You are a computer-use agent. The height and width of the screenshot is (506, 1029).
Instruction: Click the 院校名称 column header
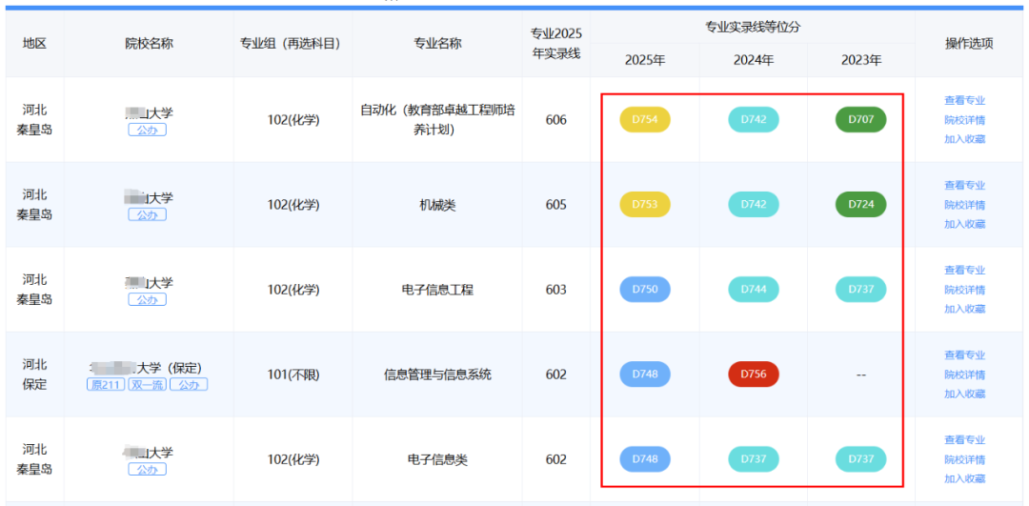[x=150, y=43]
